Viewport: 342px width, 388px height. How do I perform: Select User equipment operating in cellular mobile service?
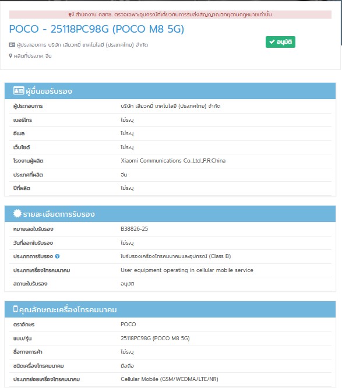[x=187, y=270]
